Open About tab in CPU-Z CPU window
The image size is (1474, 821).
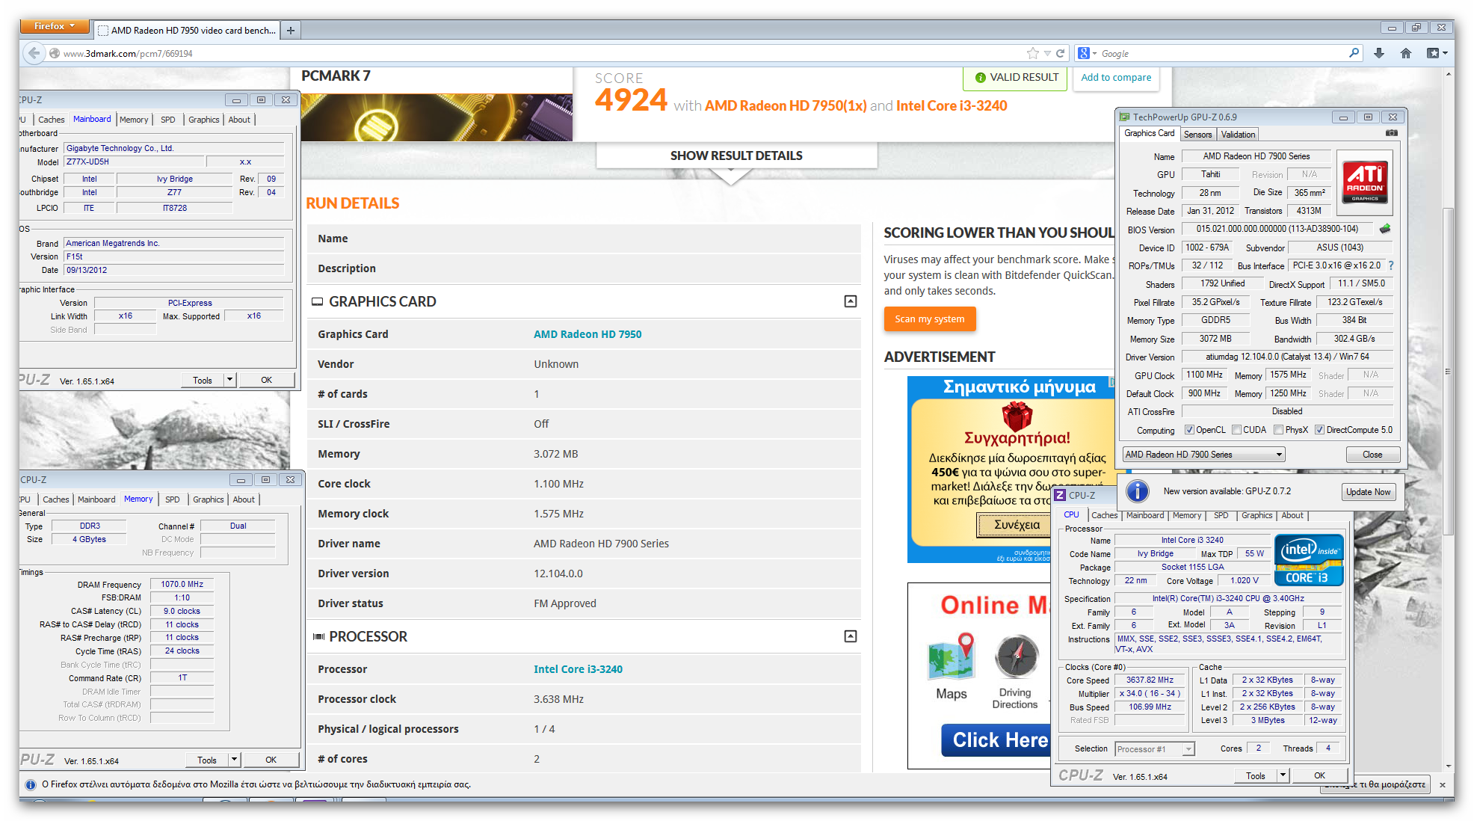(x=1292, y=515)
